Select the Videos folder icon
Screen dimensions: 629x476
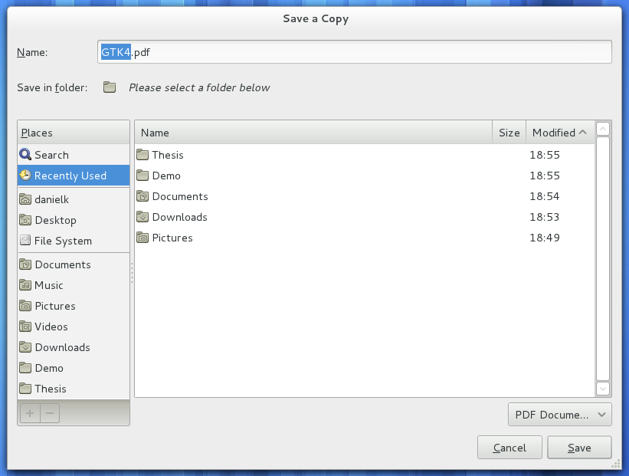point(25,327)
